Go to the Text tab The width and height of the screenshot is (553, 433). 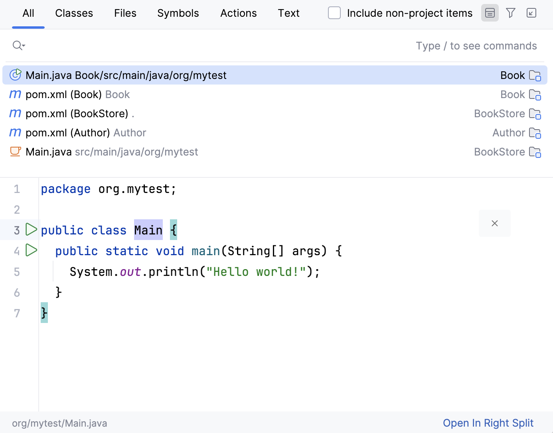pos(288,13)
